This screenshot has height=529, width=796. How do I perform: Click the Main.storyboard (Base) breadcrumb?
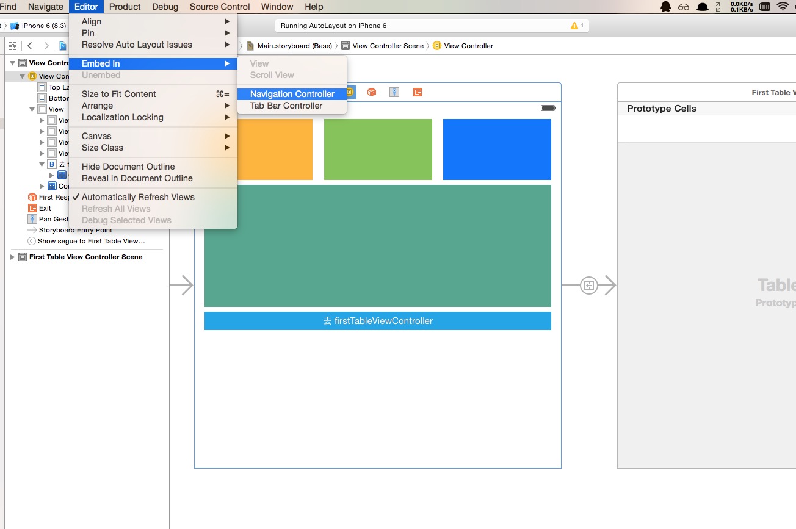[290, 46]
